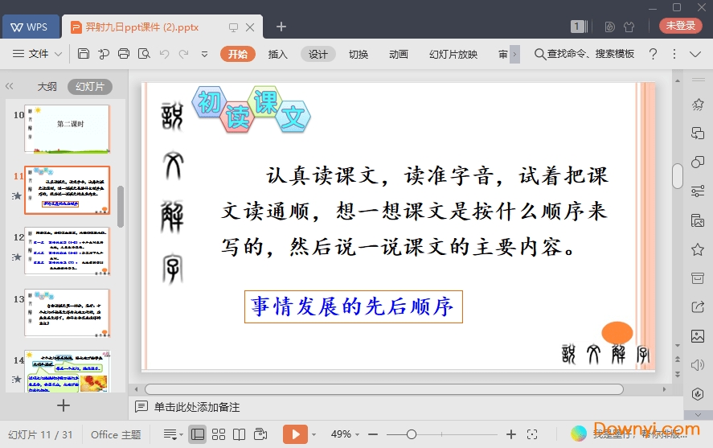Open the speaker audio icon in sidebar
The width and height of the screenshot is (713, 448).
pos(698,365)
